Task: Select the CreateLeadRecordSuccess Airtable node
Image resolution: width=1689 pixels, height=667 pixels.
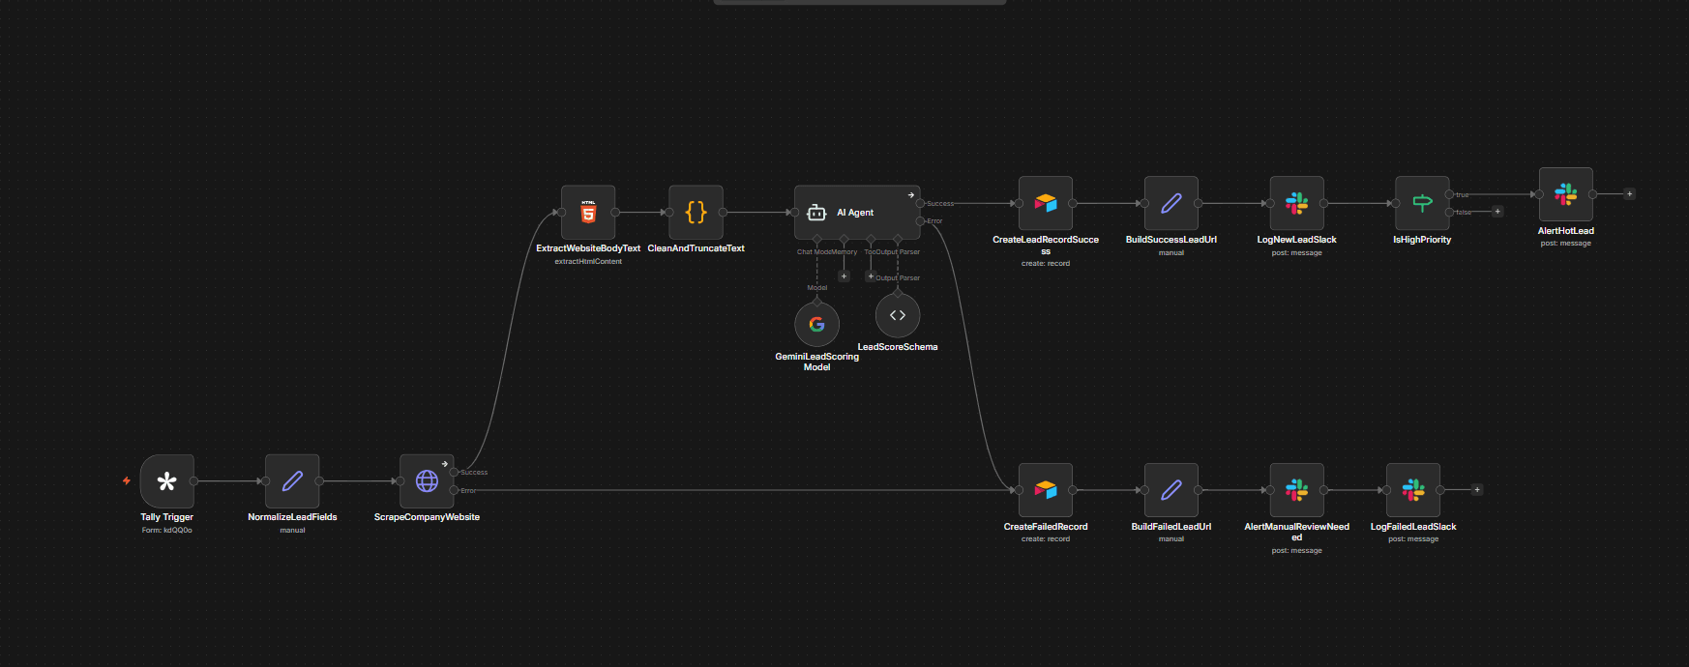Action: click(1046, 203)
